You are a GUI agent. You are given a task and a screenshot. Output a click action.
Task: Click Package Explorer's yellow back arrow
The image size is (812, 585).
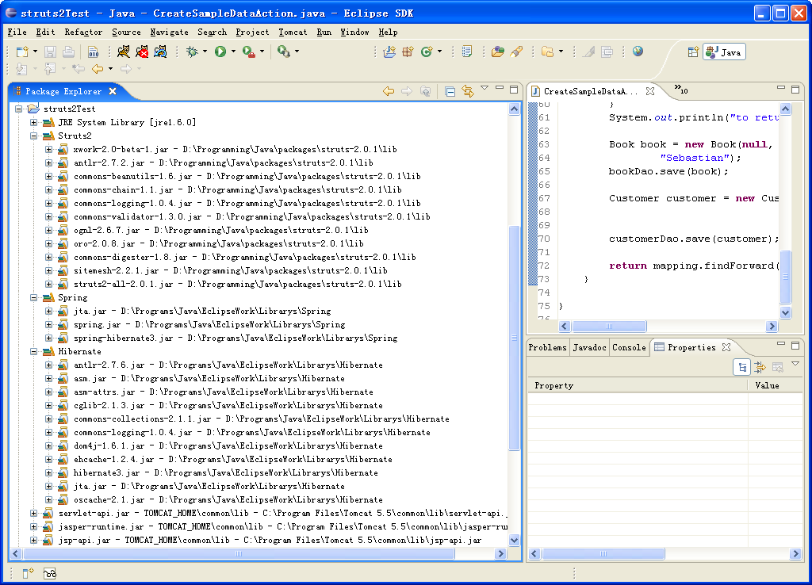pos(389,92)
